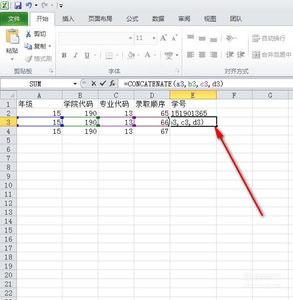The height and width of the screenshot is (300, 293).
Task: Click the Select All corner button
Action: [8, 95]
